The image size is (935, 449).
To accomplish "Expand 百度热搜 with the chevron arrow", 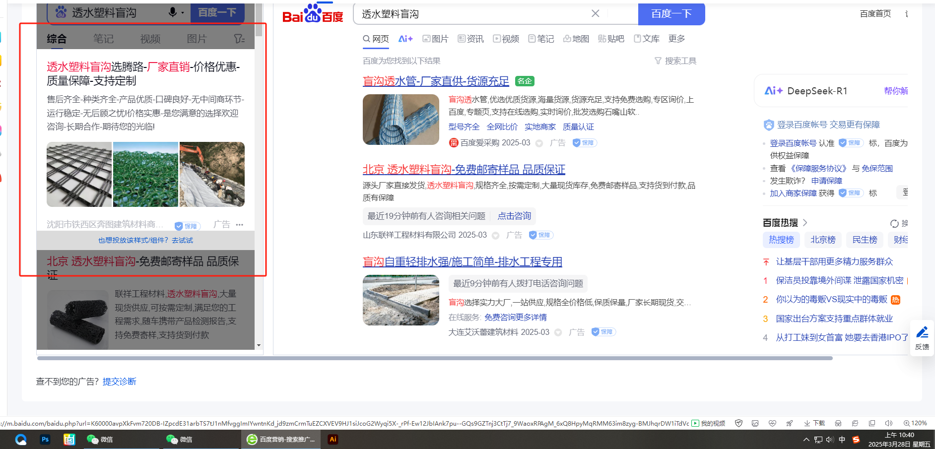I will [805, 223].
